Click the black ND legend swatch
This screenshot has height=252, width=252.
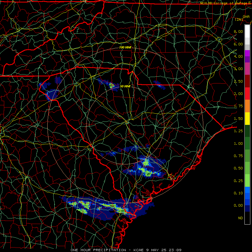[x=247, y=218]
